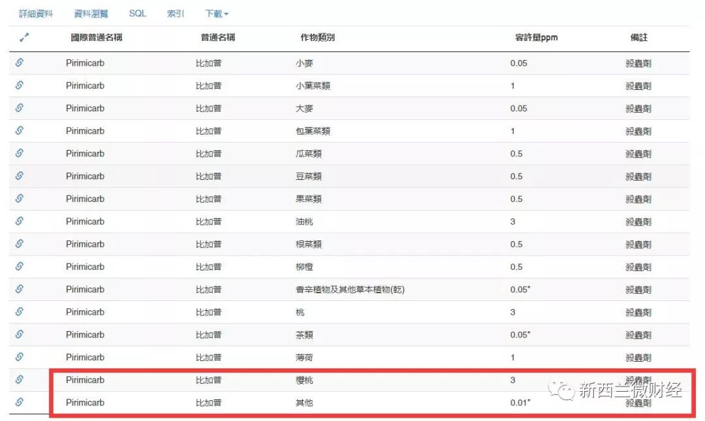Click tolerance value 3 in 油桃 row
The image size is (705, 421).
tap(512, 222)
